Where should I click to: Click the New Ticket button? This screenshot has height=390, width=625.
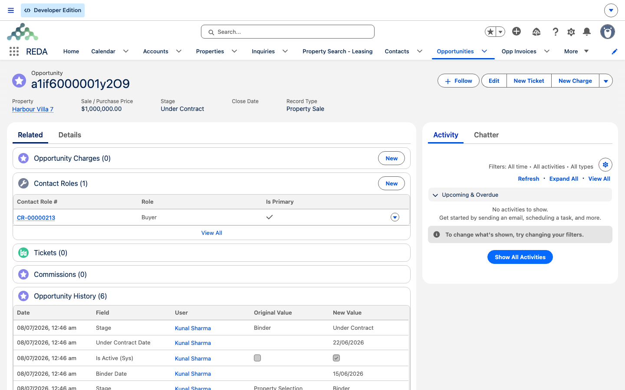point(529,81)
